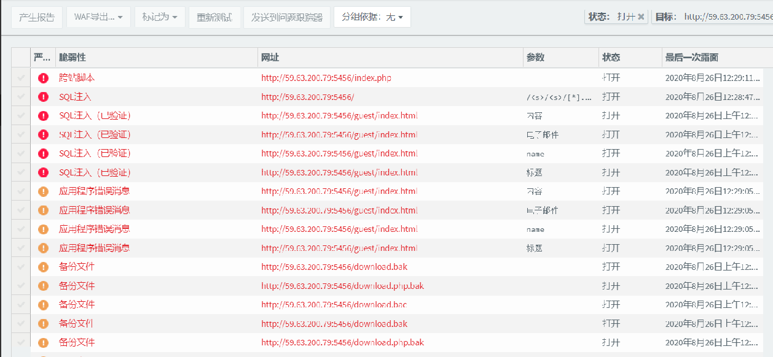
Task: Click the http://59.63.200.79:5456/ root URL
Action: point(307,97)
